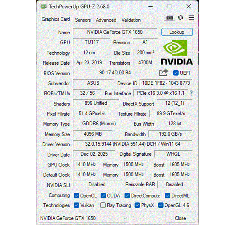Open the Validation tab
This screenshot has height=225, width=232.
pyautogui.click(x=131, y=20)
